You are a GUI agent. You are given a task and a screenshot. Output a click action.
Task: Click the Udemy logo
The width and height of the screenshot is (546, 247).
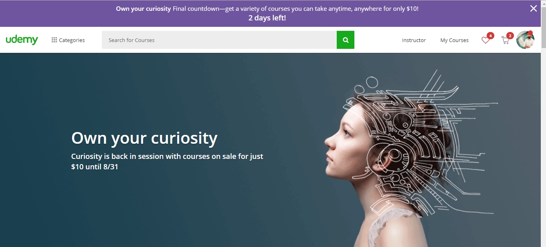click(x=22, y=40)
